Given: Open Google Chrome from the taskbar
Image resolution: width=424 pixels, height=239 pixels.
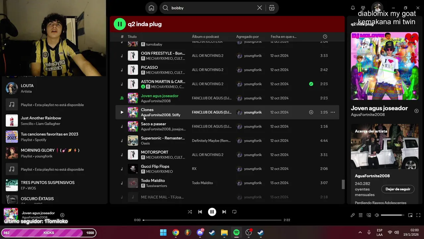Looking at the screenshot, I should (x=176, y=233).
